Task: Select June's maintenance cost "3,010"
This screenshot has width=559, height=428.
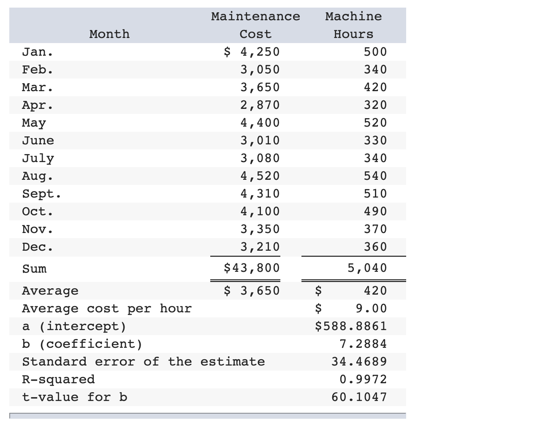Action: tap(260, 141)
